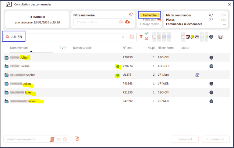
Task: Toggle the ticket status filter in toolbar
Action: [197, 37]
